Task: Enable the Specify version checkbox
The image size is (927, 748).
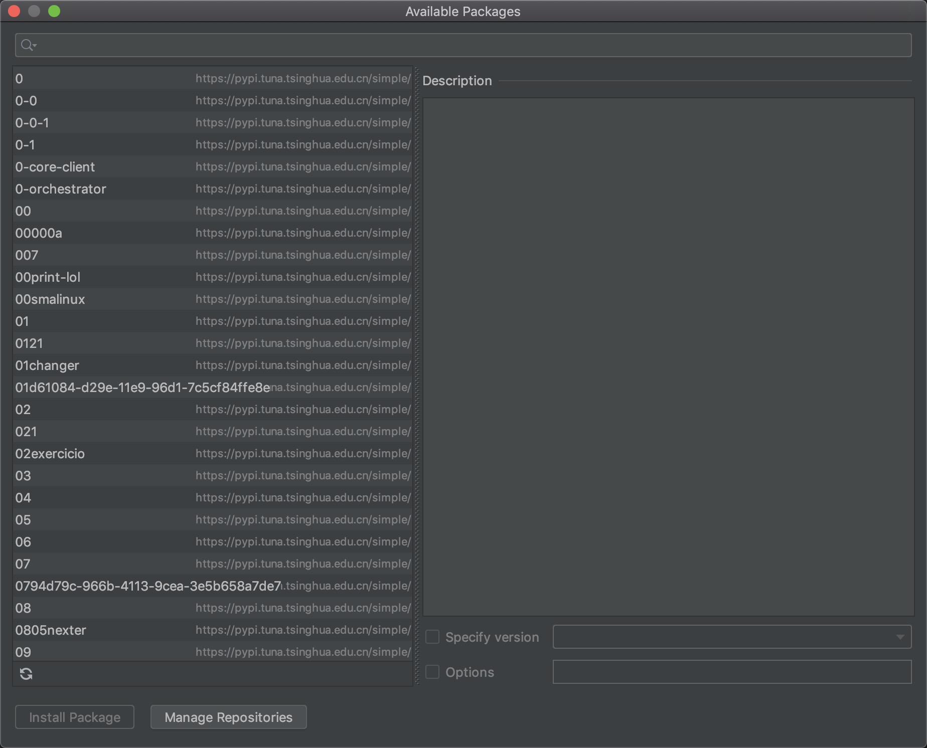Action: point(432,637)
